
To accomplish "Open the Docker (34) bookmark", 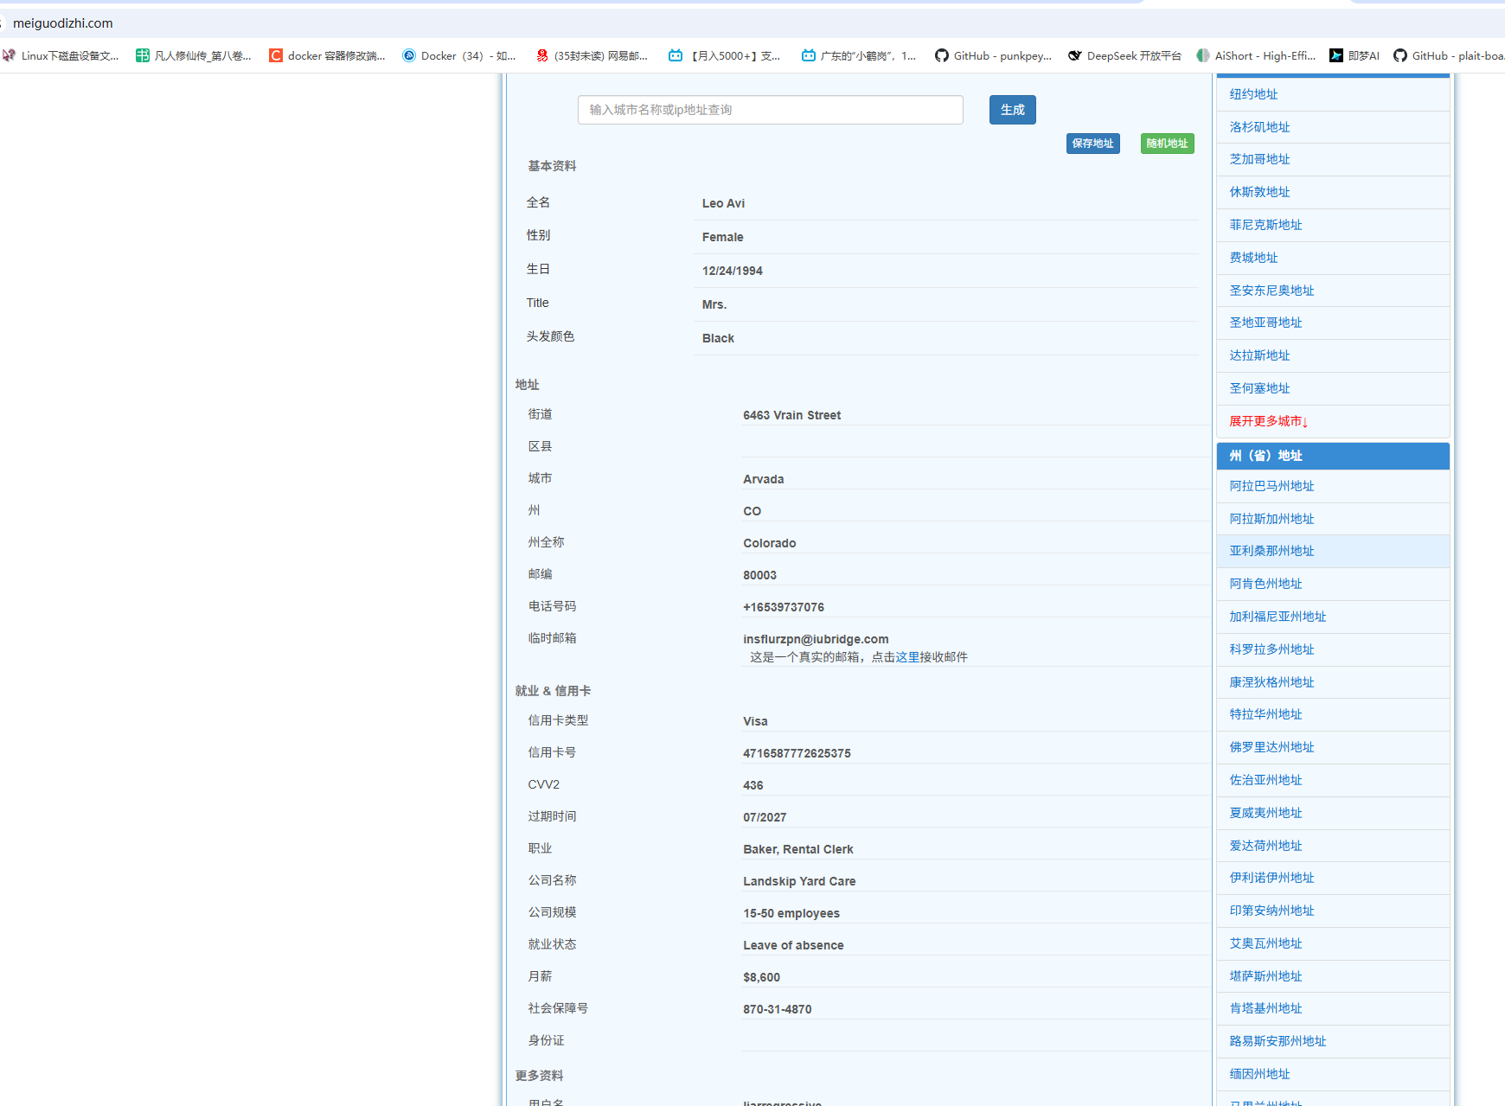I will [459, 55].
